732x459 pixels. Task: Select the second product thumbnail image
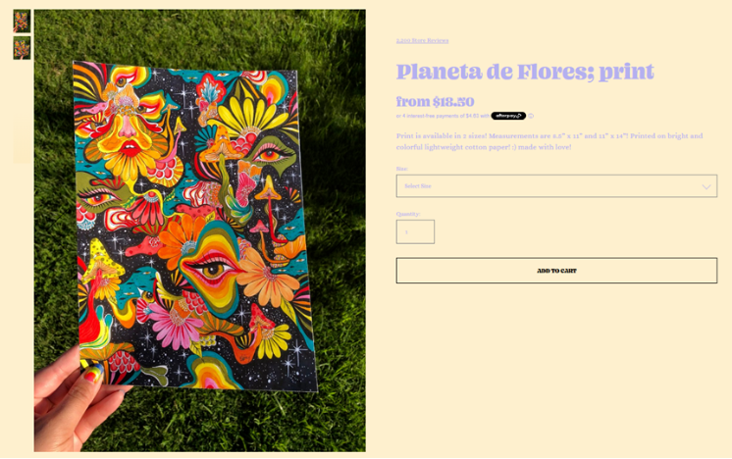pyautogui.click(x=22, y=48)
